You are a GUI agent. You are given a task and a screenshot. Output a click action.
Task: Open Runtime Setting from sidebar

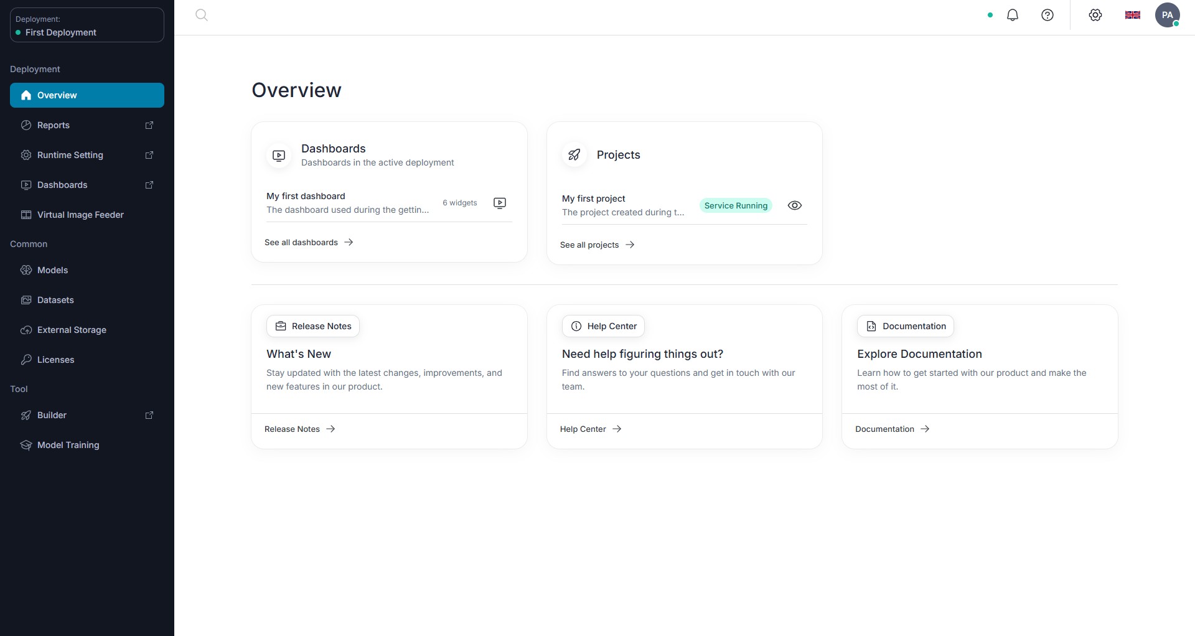[87, 155]
